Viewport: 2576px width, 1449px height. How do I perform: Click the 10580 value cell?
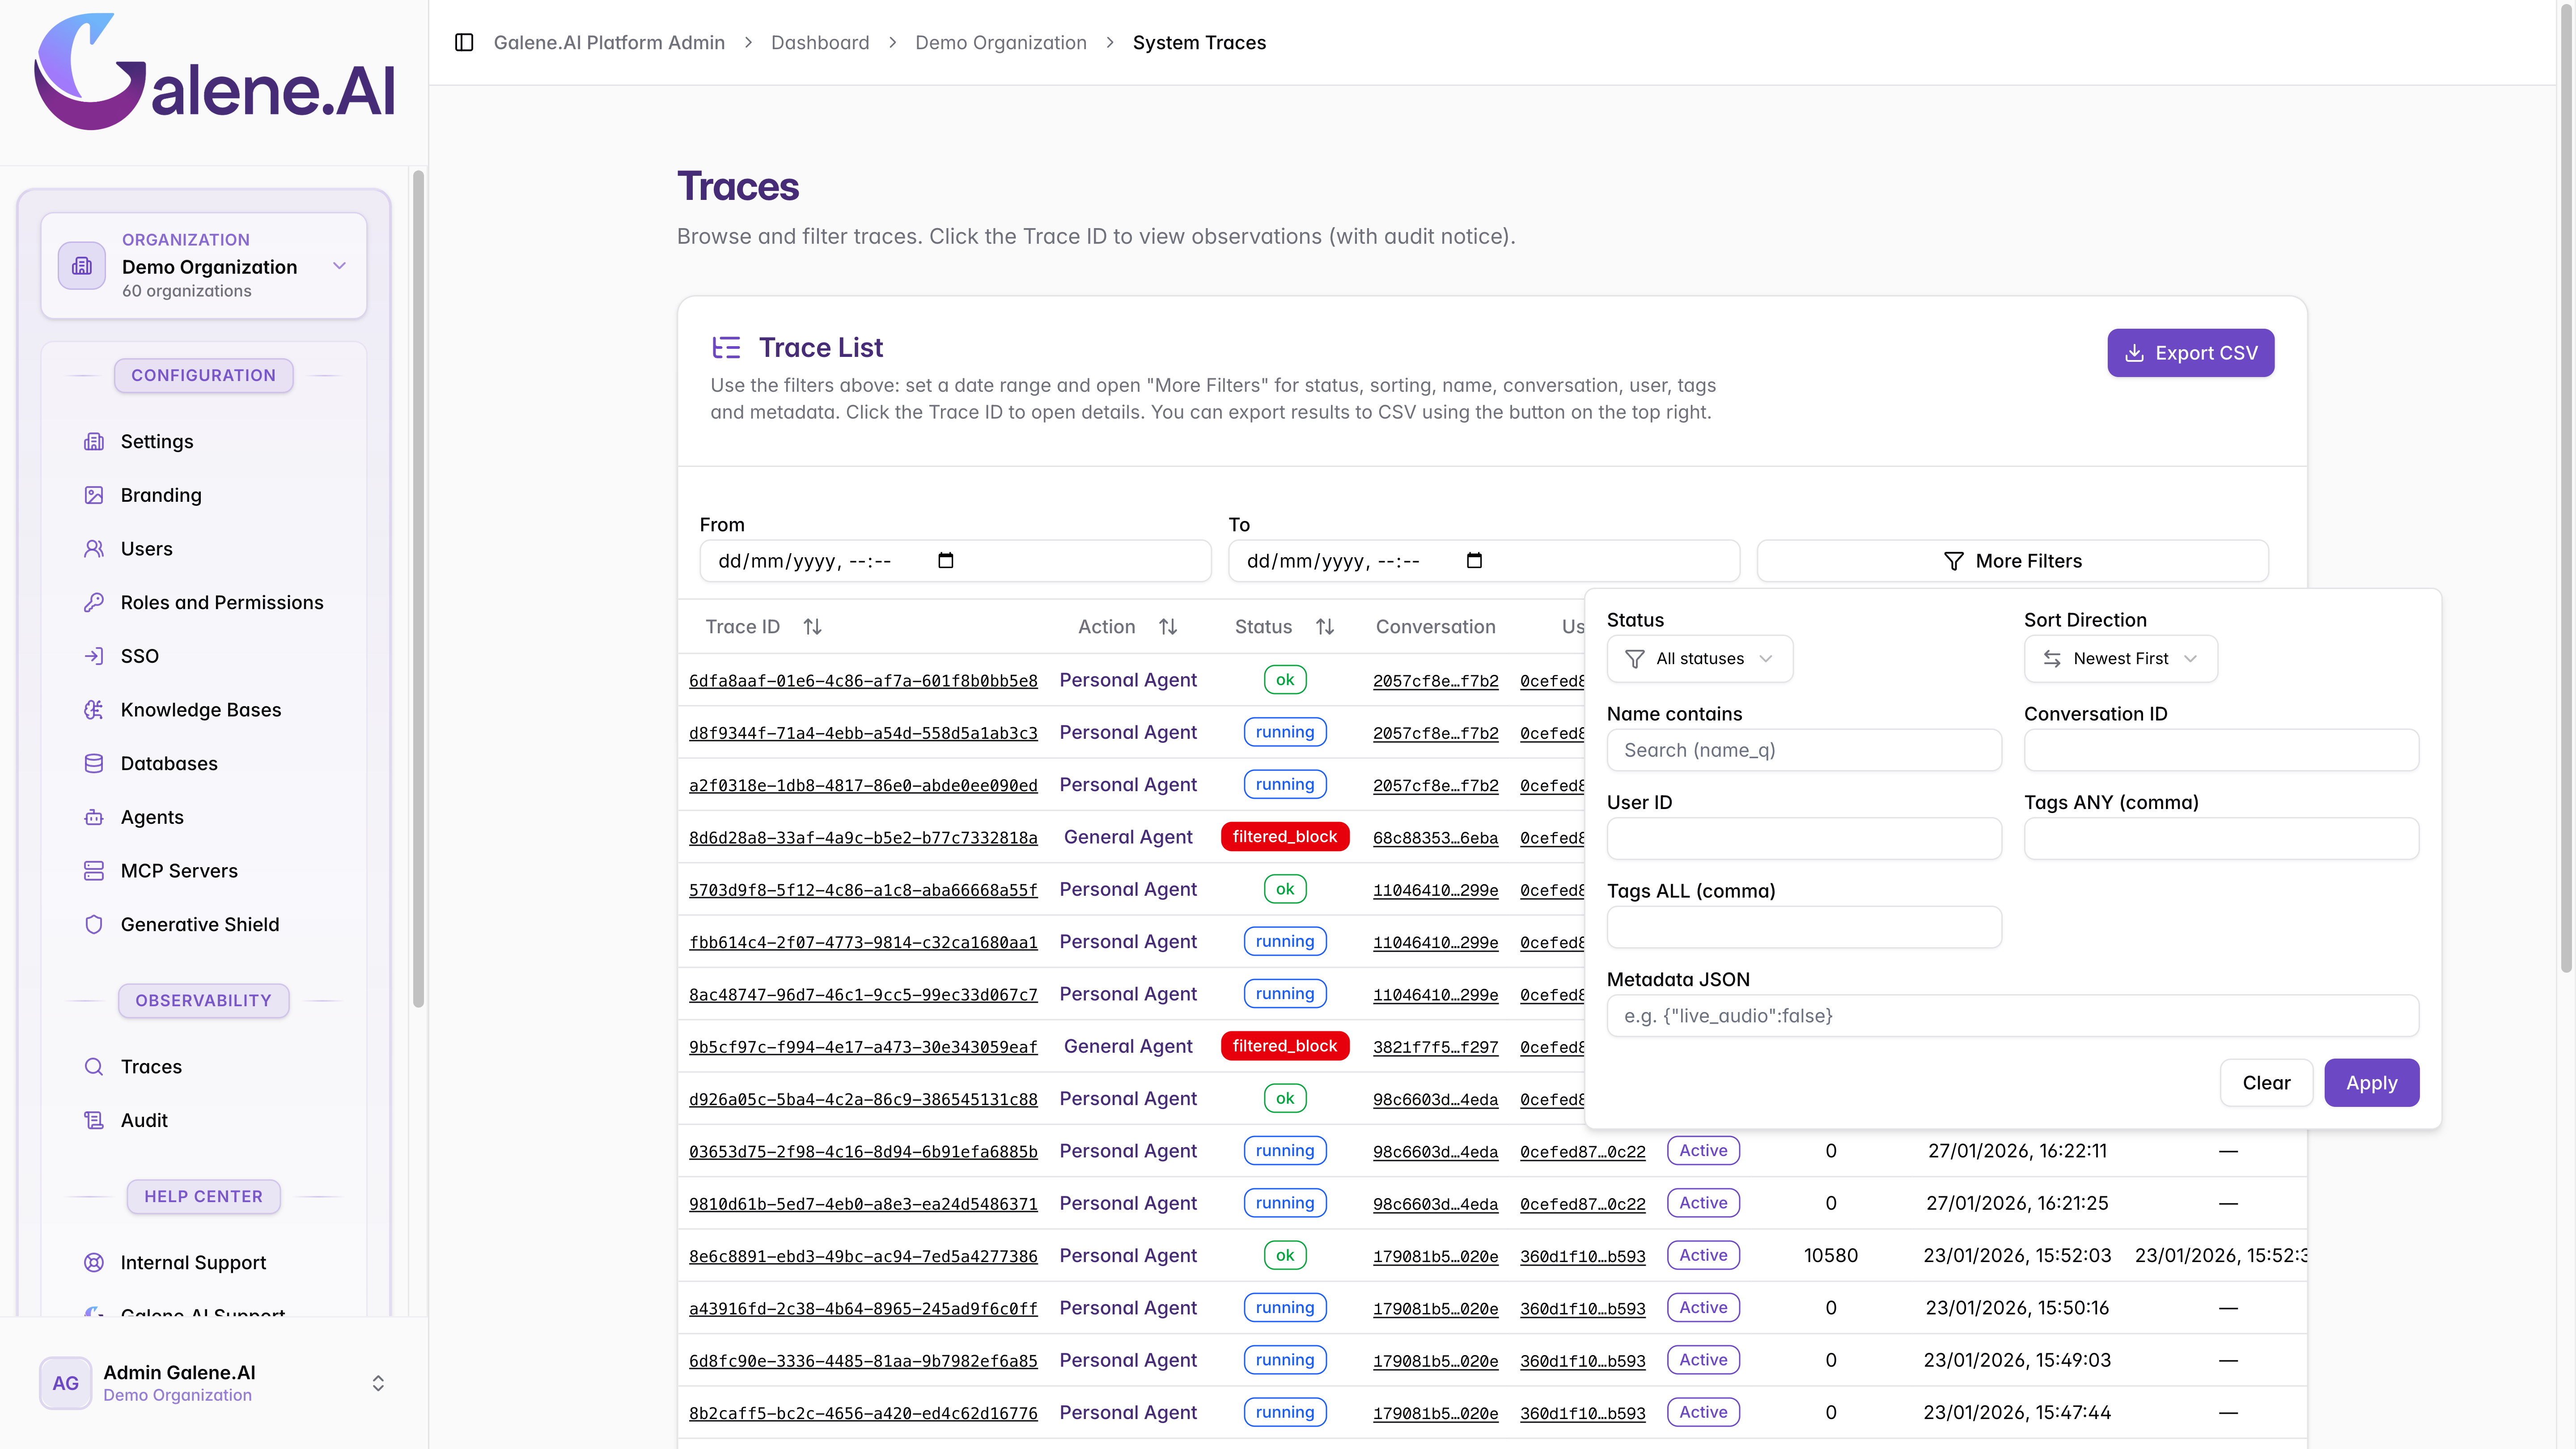tap(1830, 1255)
